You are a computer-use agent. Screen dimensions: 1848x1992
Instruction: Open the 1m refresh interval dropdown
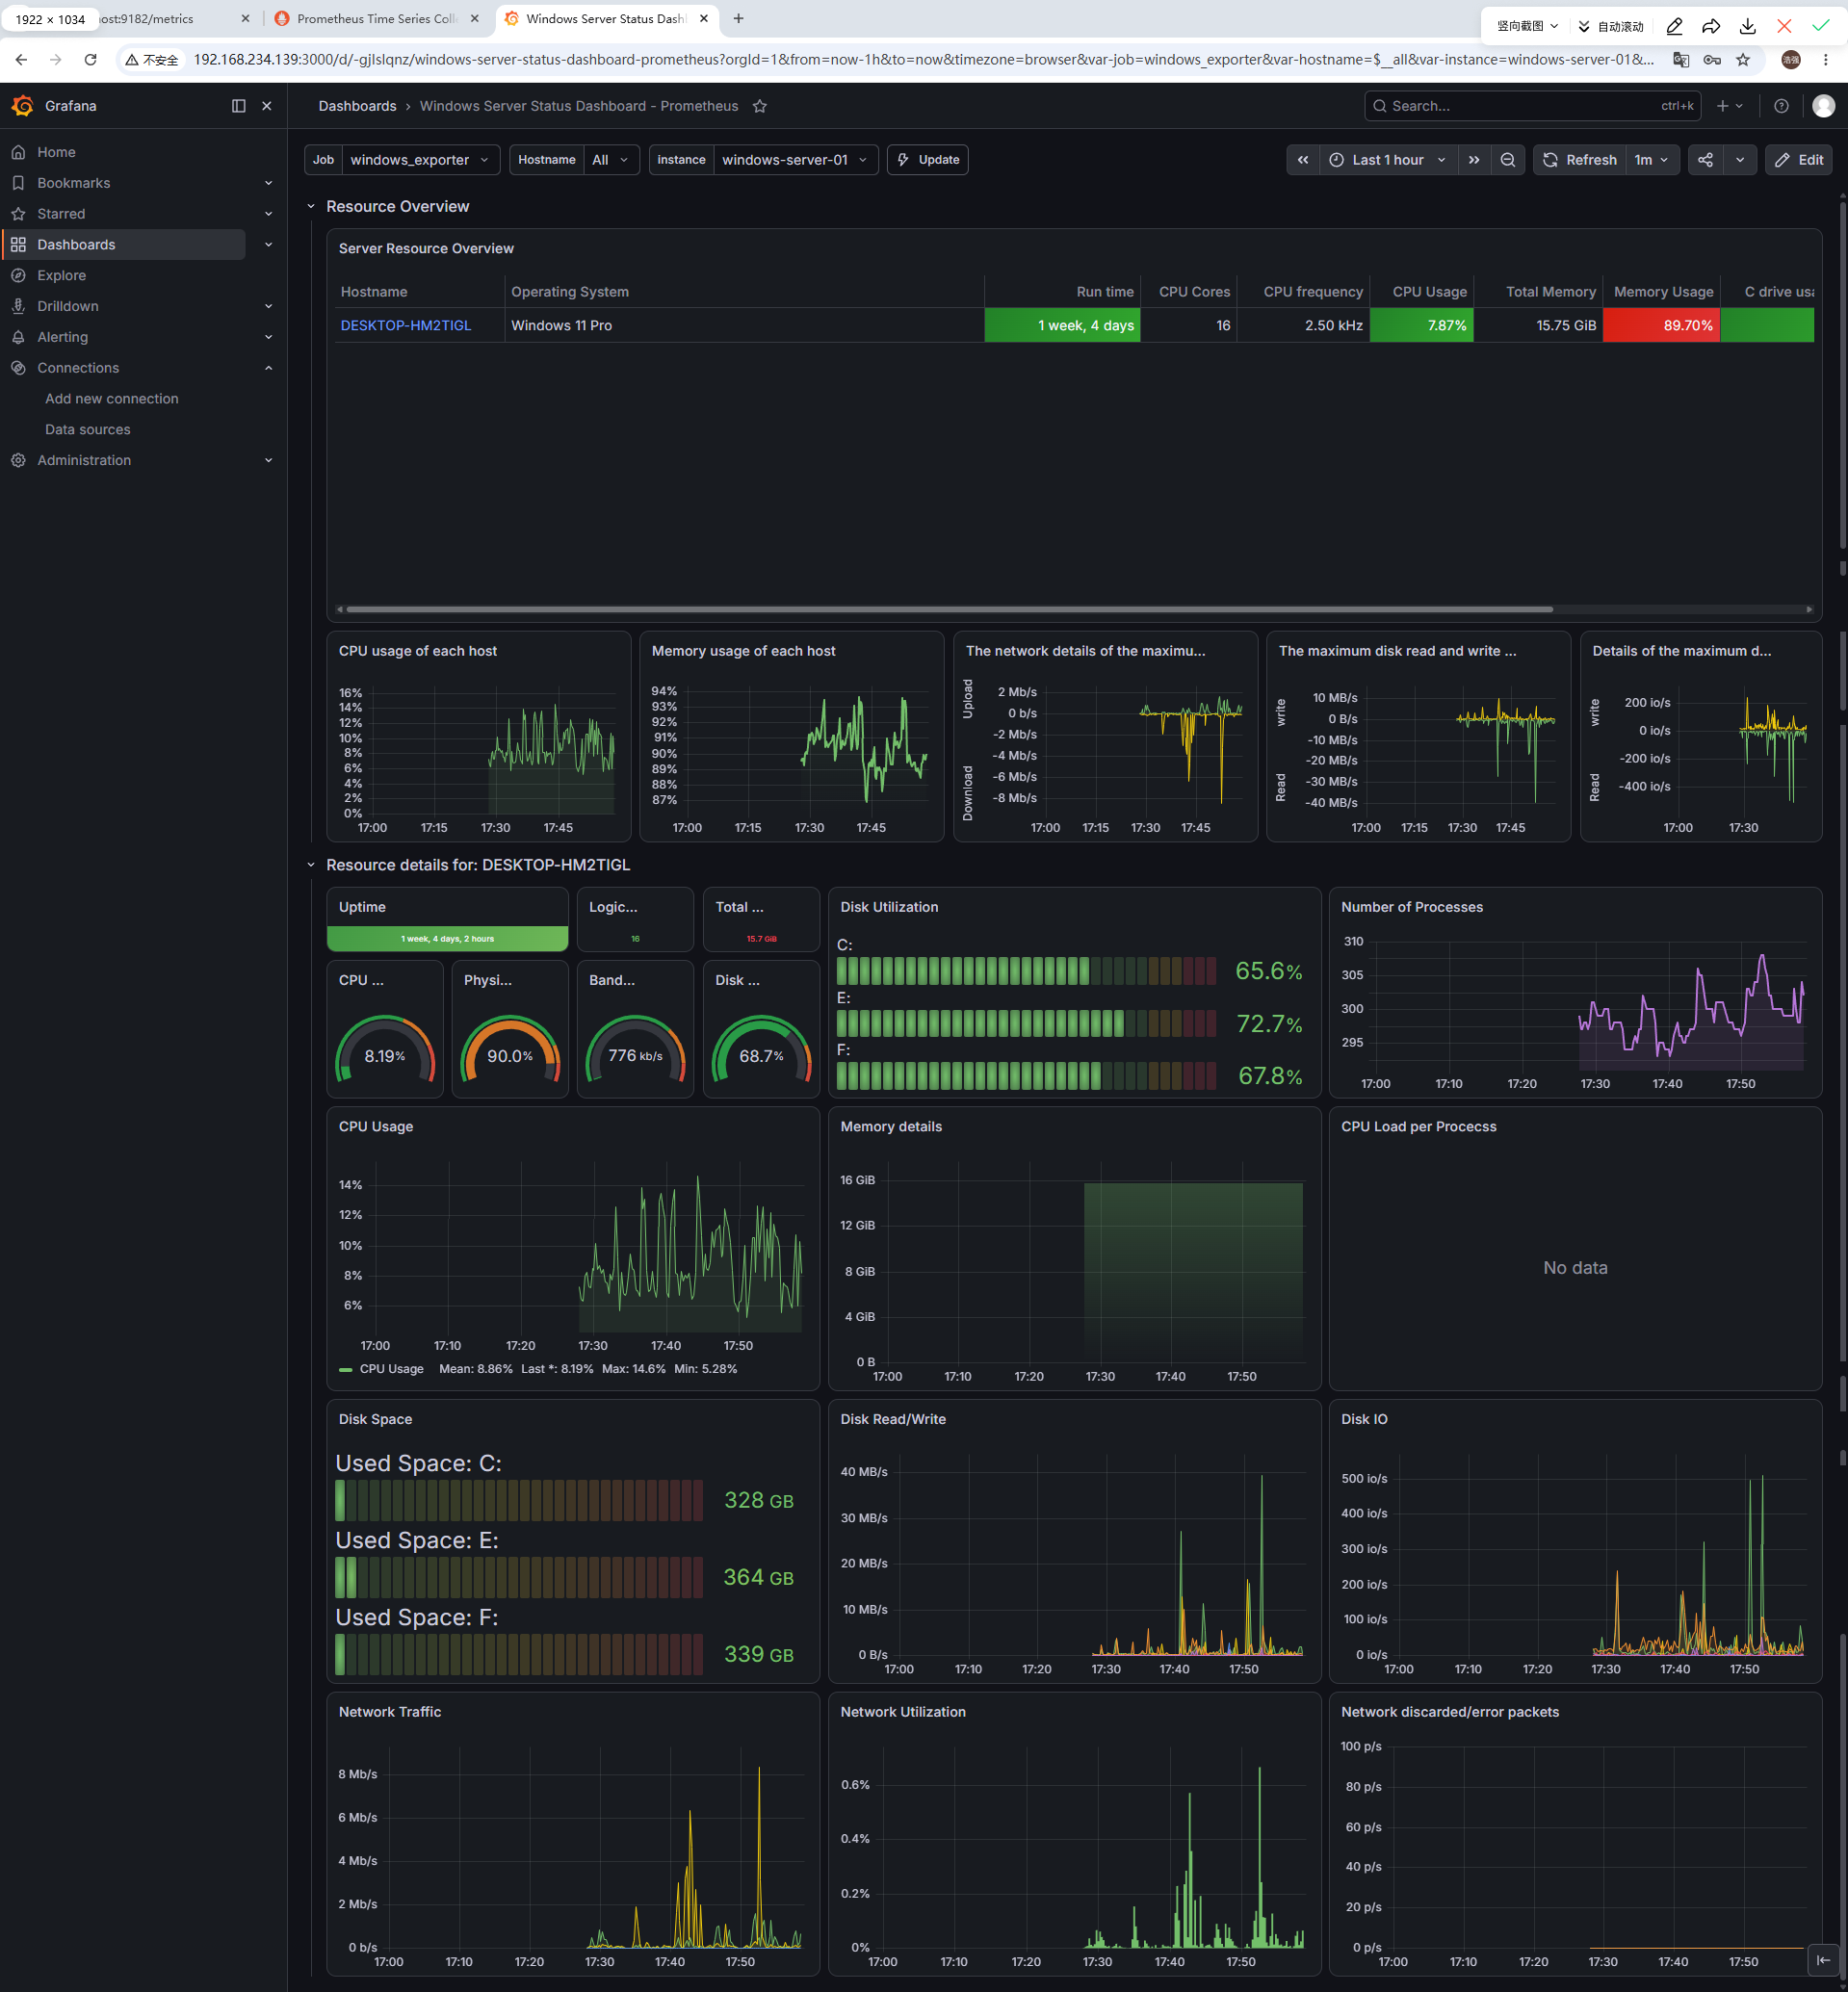(x=1652, y=160)
